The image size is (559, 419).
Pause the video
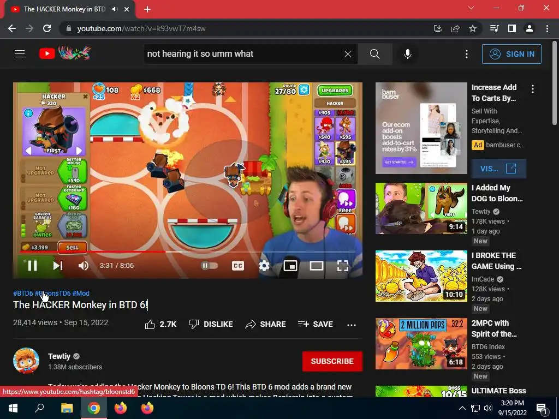[32, 266]
